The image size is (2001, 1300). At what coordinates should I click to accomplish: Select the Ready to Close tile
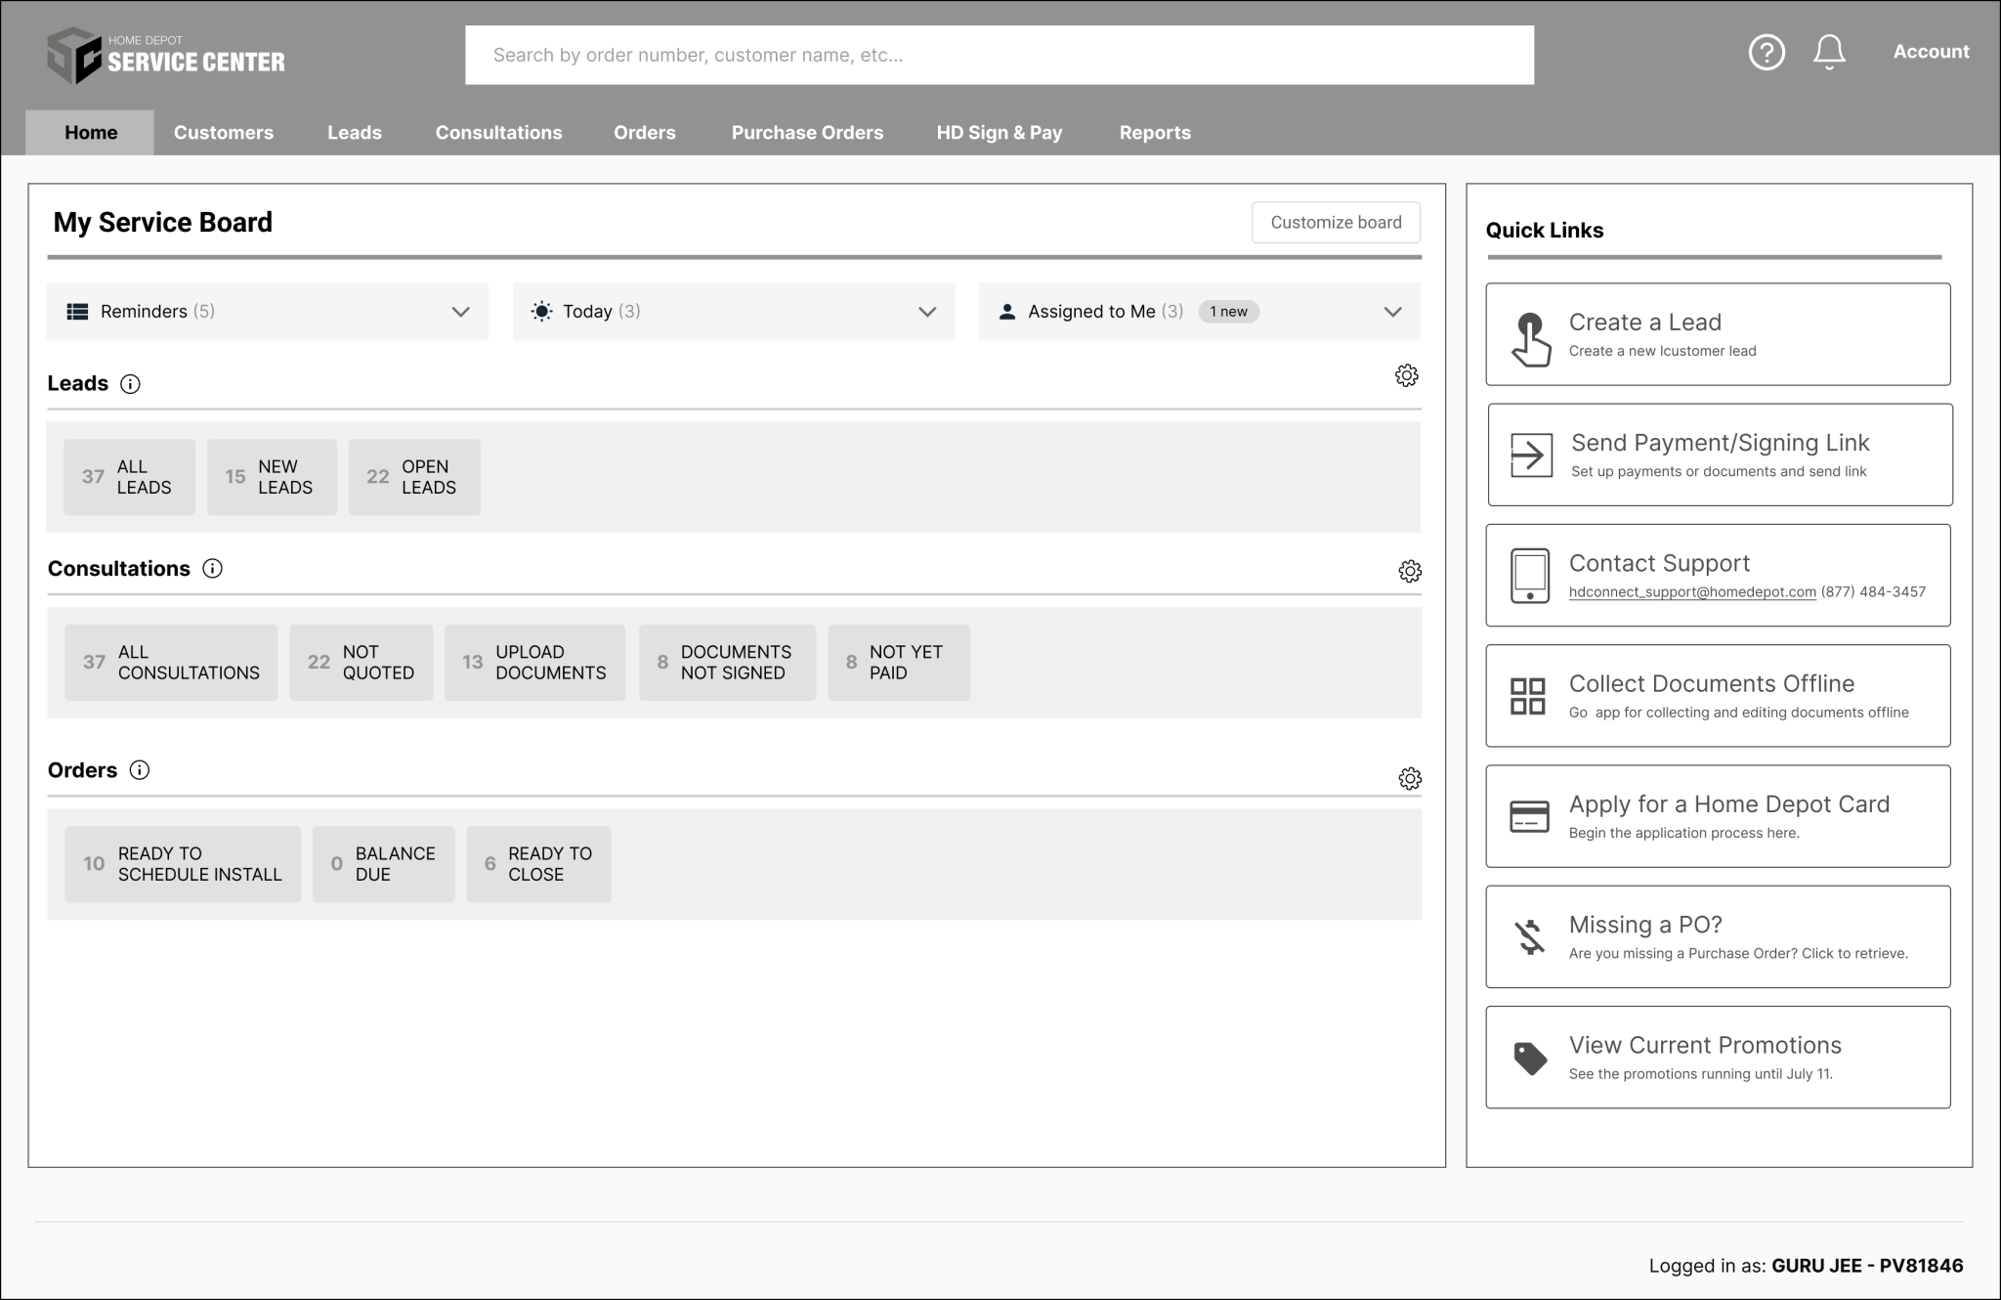[x=538, y=864]
